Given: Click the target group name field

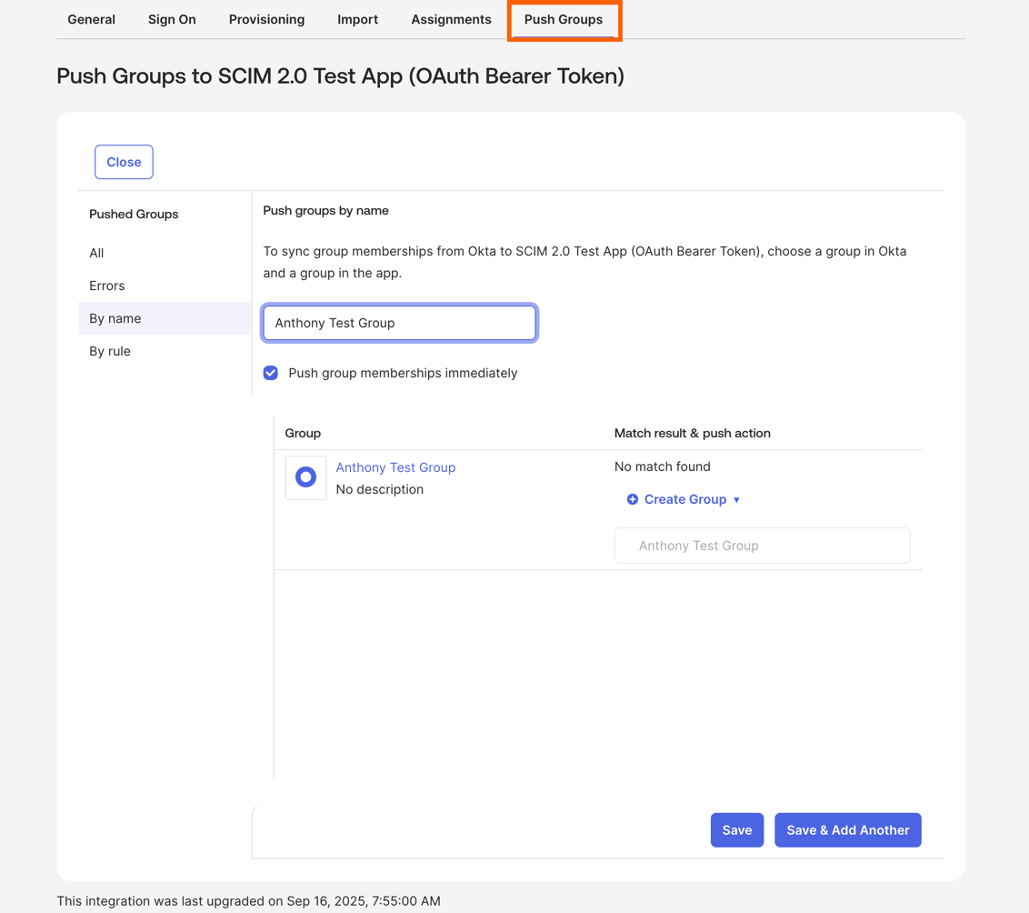Looking at the screenshot, I should [x=762, y=546].
